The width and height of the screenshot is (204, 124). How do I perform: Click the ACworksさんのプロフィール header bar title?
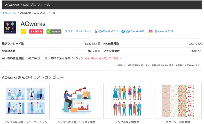[28, 5]
